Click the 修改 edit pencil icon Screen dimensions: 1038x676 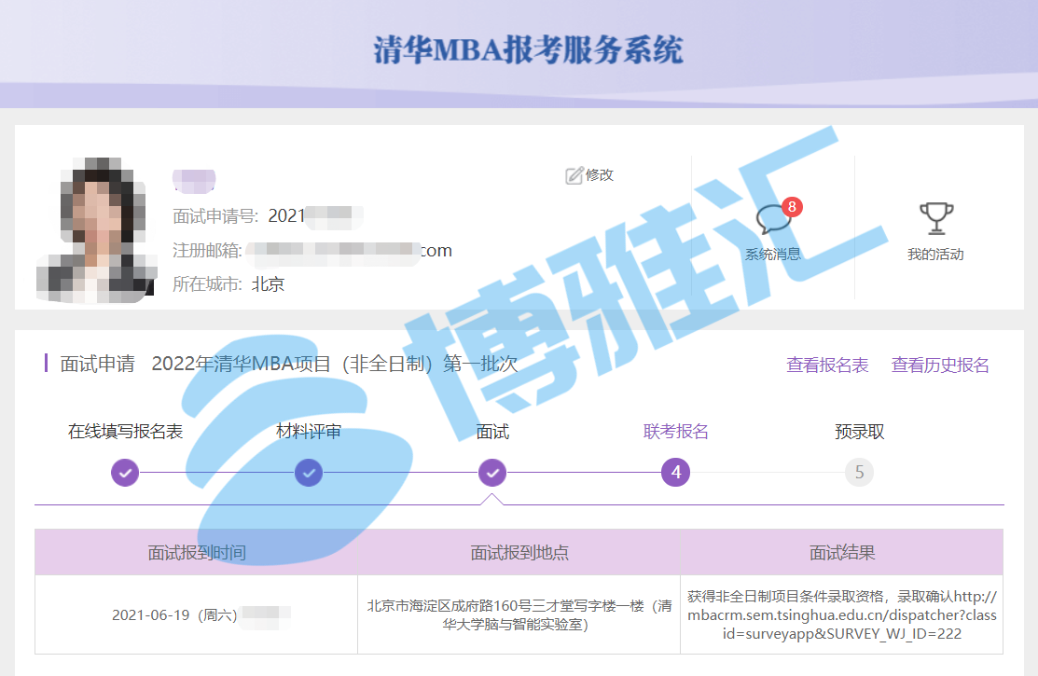[574, 175]
